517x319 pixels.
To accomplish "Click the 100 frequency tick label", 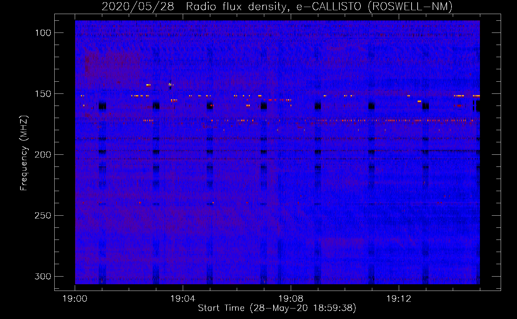I will click(x=43, y=33).
